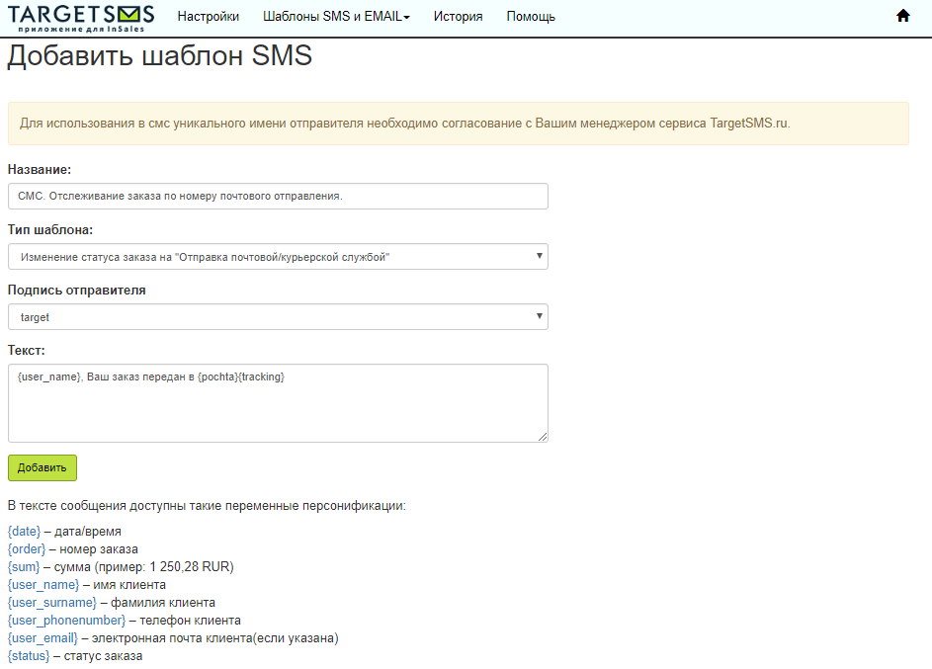Insert the {sum} variable link
This screenshot has height=669, width=932.
pos(24,567)
